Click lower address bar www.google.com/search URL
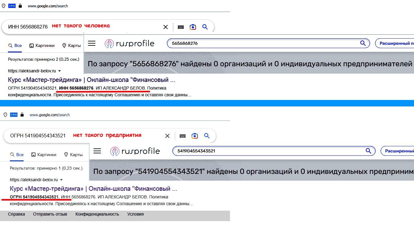 pos(50,115)
